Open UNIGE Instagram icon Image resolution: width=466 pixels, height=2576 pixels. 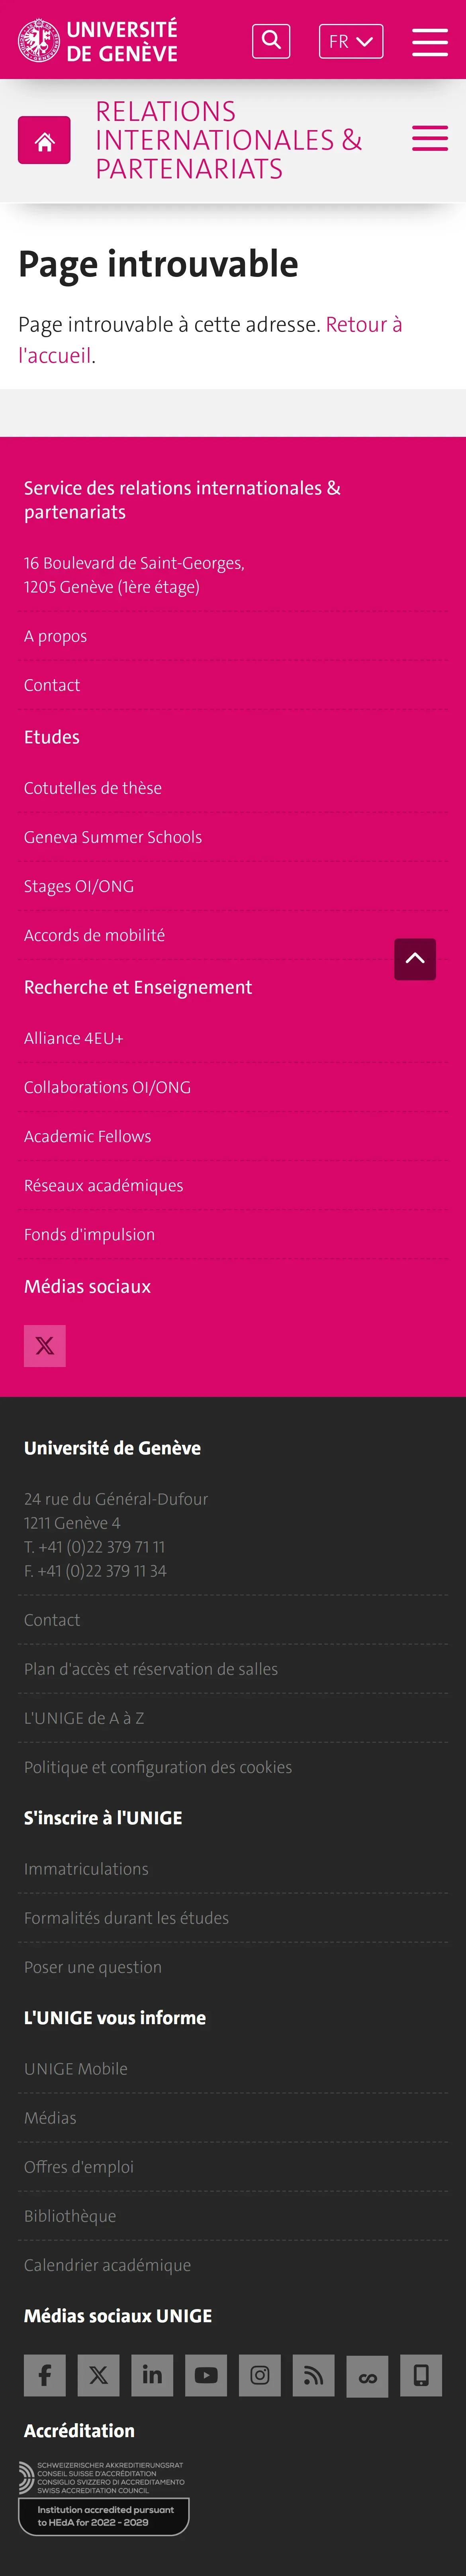(x=259, y=2374)
